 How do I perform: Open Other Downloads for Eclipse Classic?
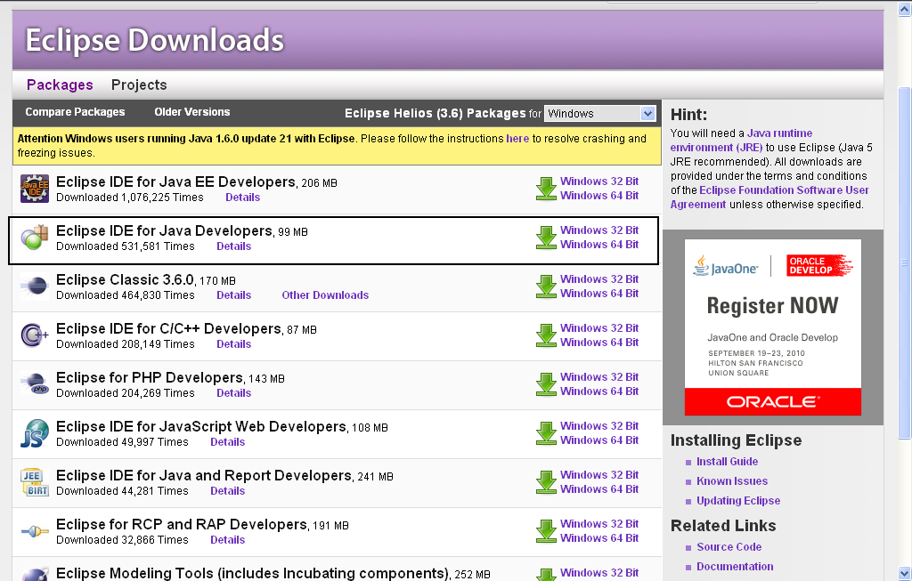click(x=325, y=295)
